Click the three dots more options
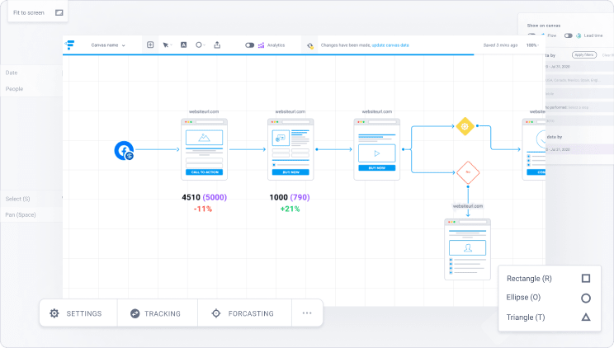Screen dimensions: 614x348 [x=307, y=313]
